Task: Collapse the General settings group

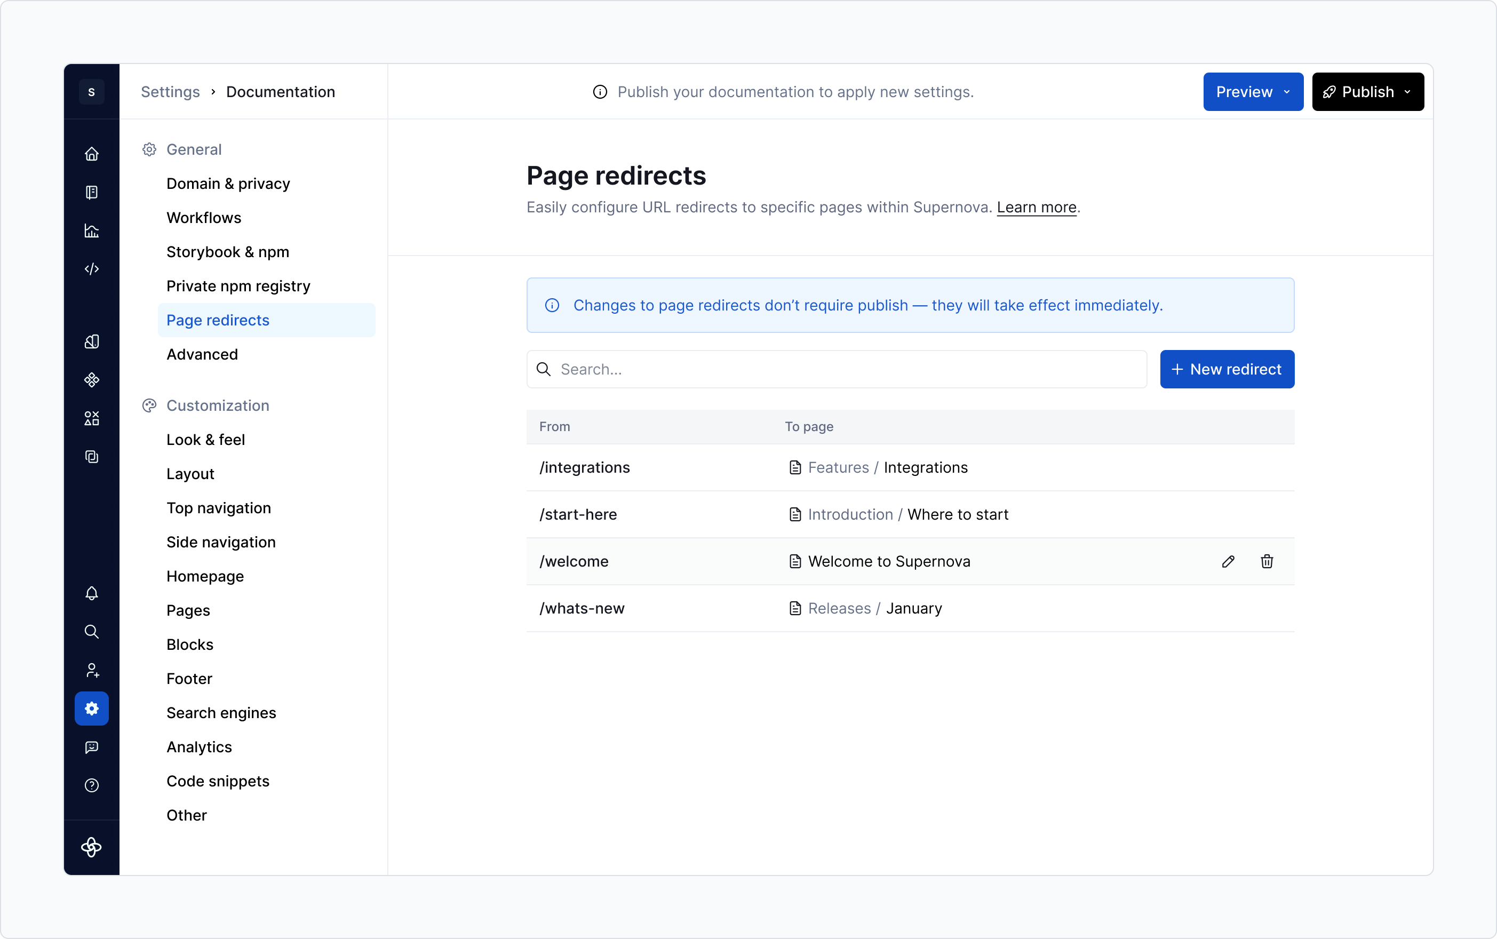Action: click(x=193, y=149)
